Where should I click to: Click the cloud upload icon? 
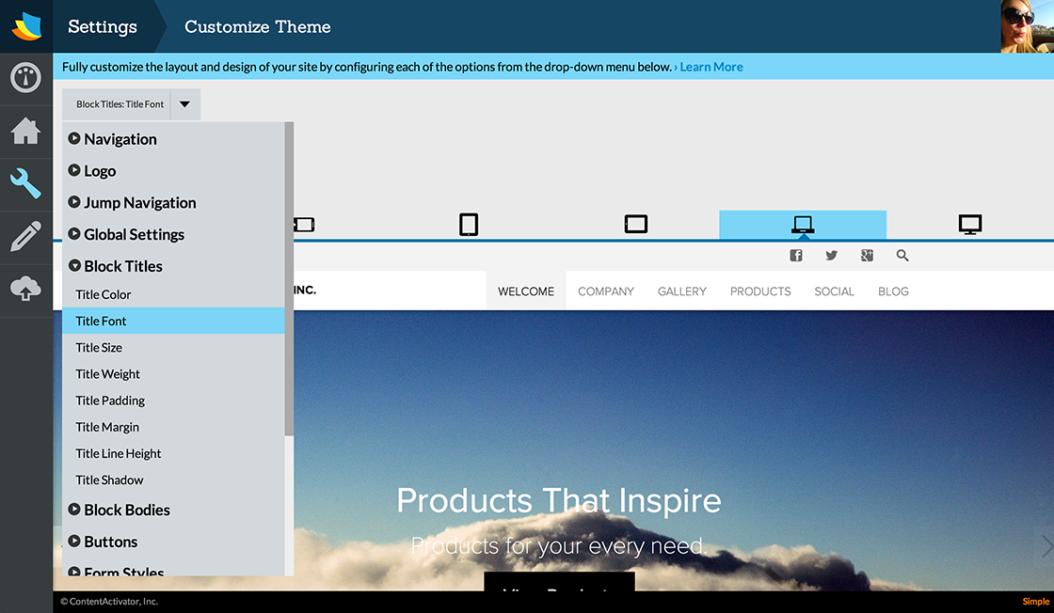click(25, 289)
